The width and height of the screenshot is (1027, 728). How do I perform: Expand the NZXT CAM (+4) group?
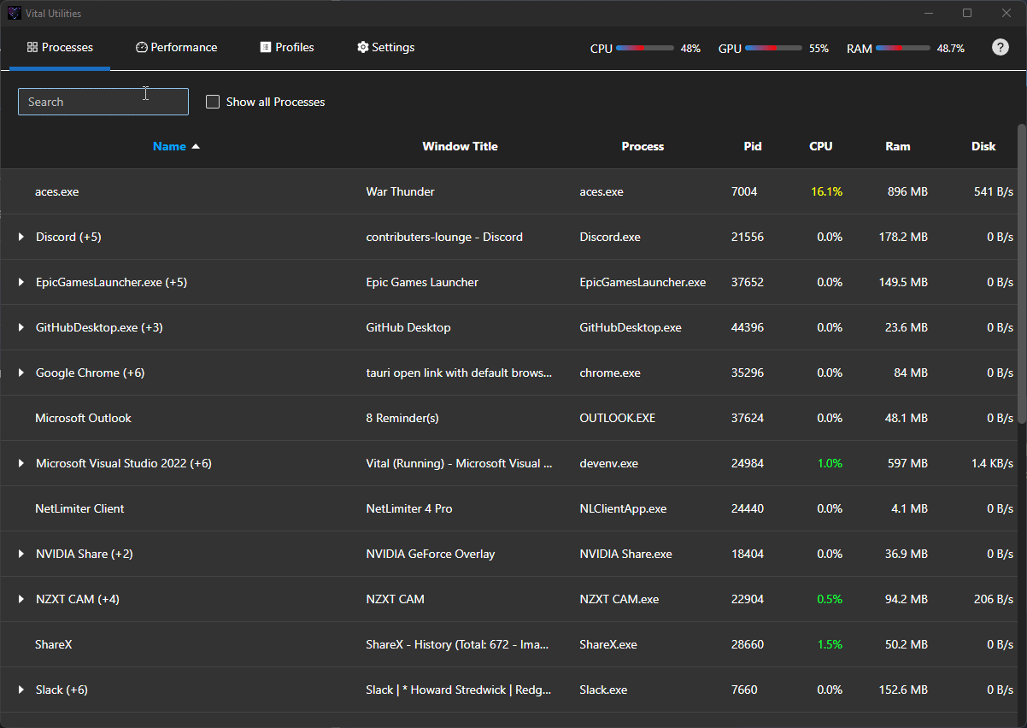pos(21,599)
